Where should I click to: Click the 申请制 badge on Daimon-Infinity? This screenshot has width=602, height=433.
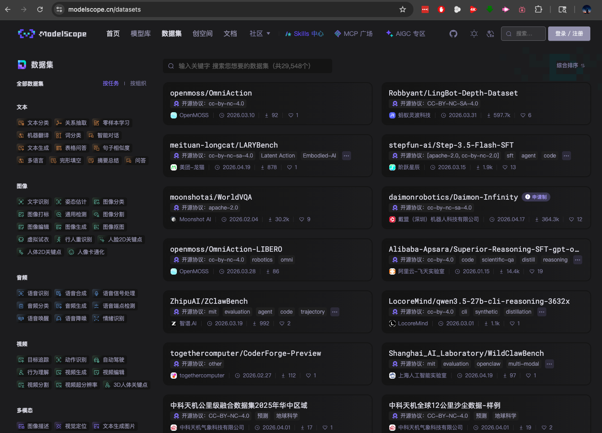(x=536, y=197)
